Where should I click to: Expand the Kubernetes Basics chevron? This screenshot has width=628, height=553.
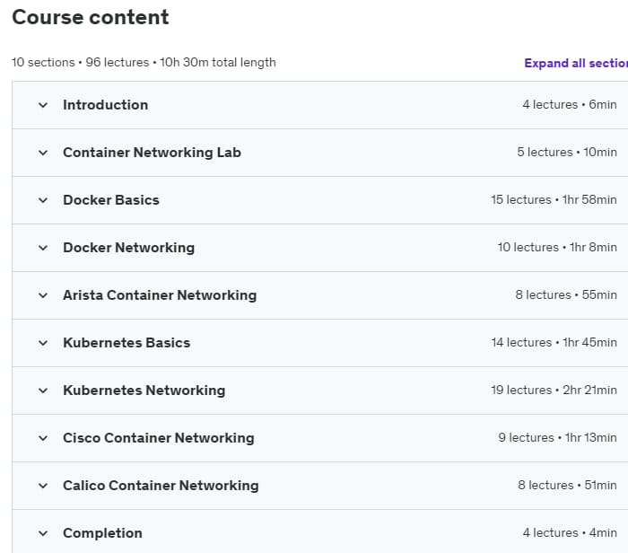43,344
